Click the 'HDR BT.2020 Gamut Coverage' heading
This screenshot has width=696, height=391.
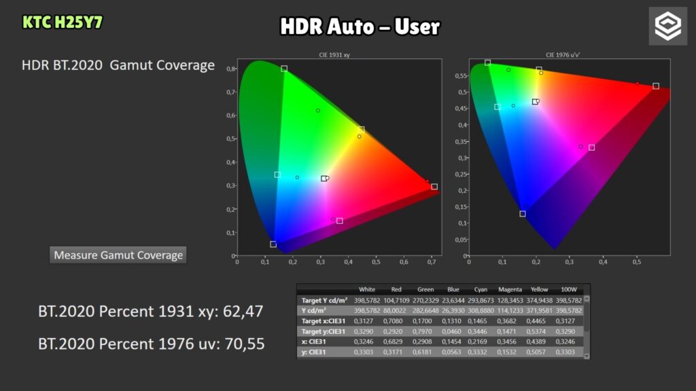[118, 65]
